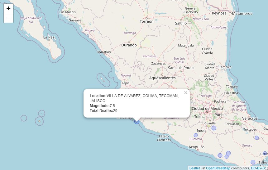Screen dimensions: 268x170
Task: Click the La Paz city label
Action: (49, 37)
